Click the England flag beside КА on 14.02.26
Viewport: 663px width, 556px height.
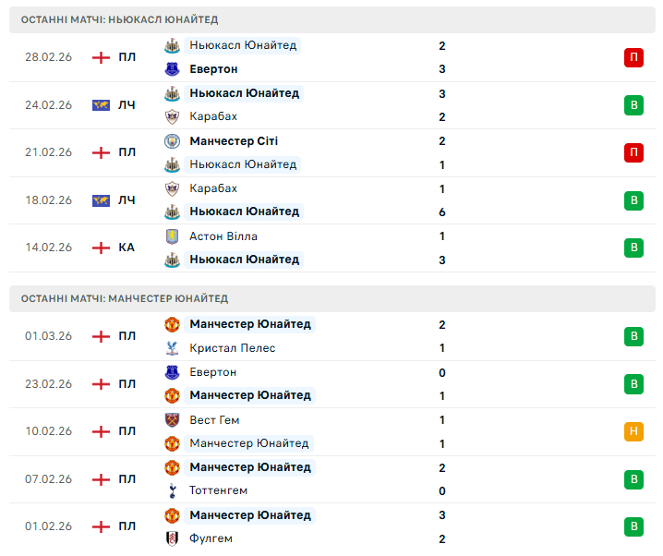(x=101, y=248)
